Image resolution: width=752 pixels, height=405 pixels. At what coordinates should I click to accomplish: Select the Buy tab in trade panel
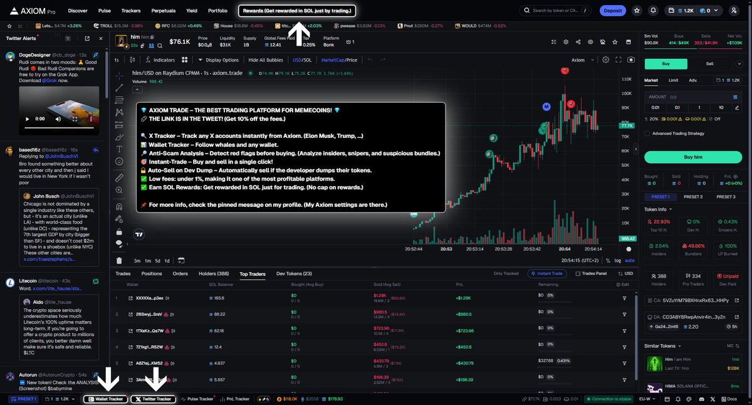[666, 63]
